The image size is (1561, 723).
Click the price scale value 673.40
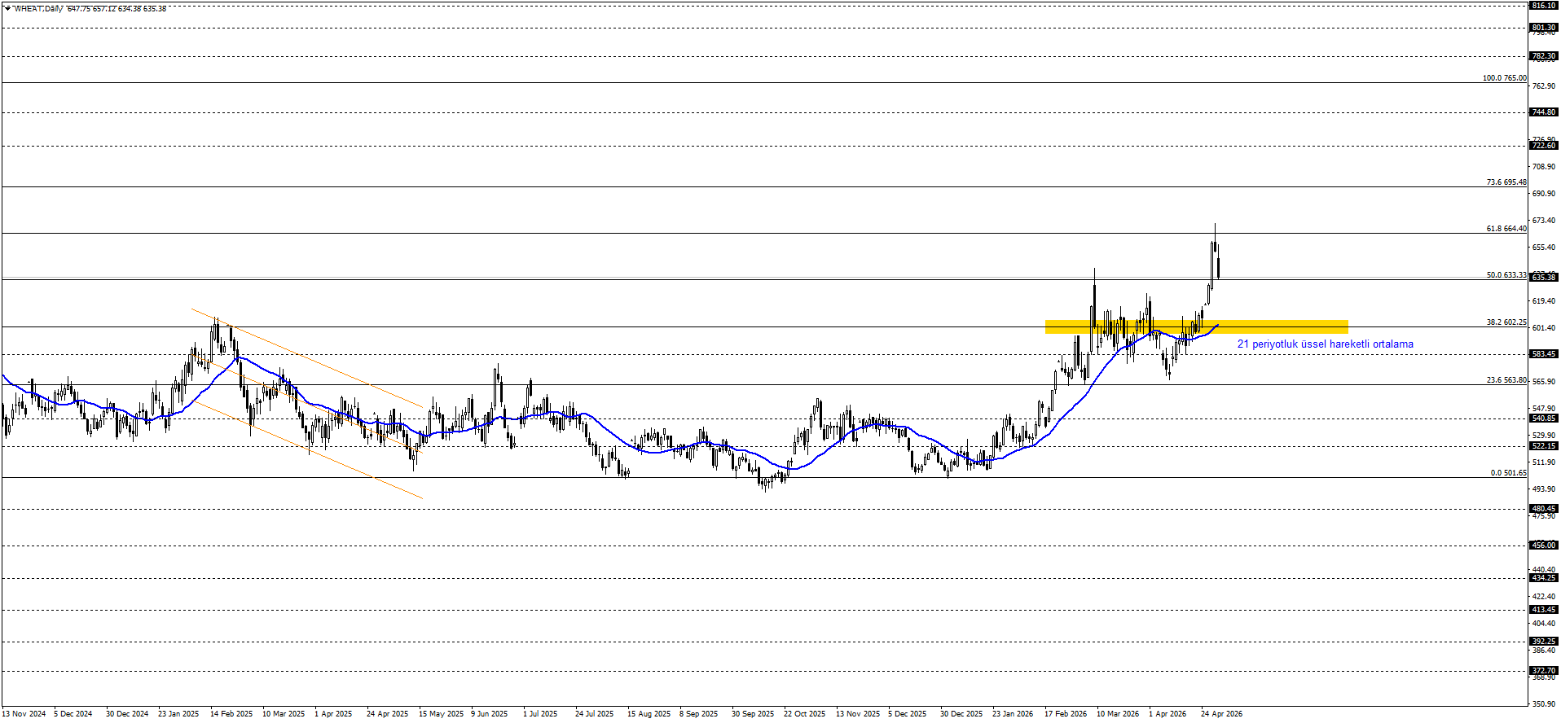[1544, 221]
